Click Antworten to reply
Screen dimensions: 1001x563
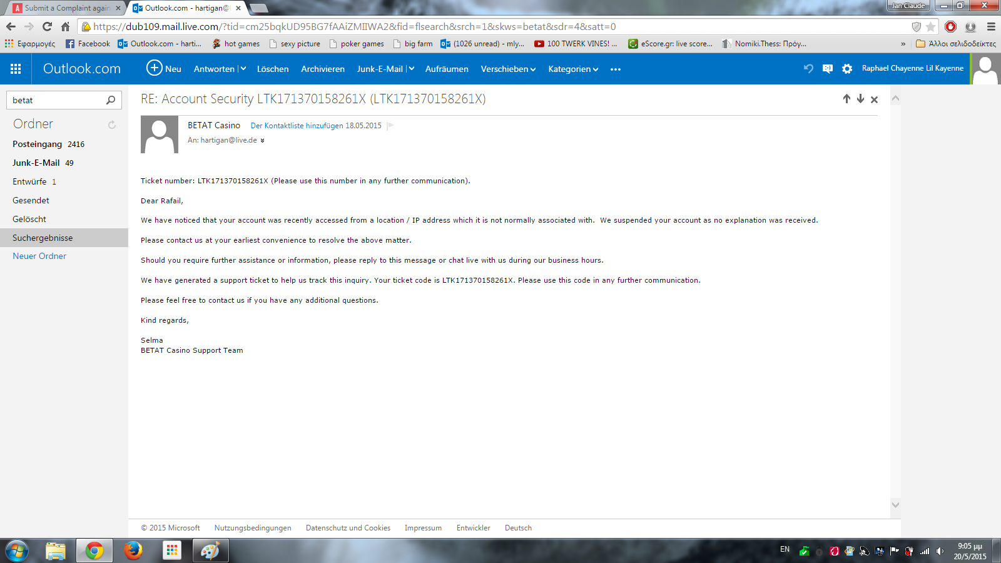click(214, 69)
